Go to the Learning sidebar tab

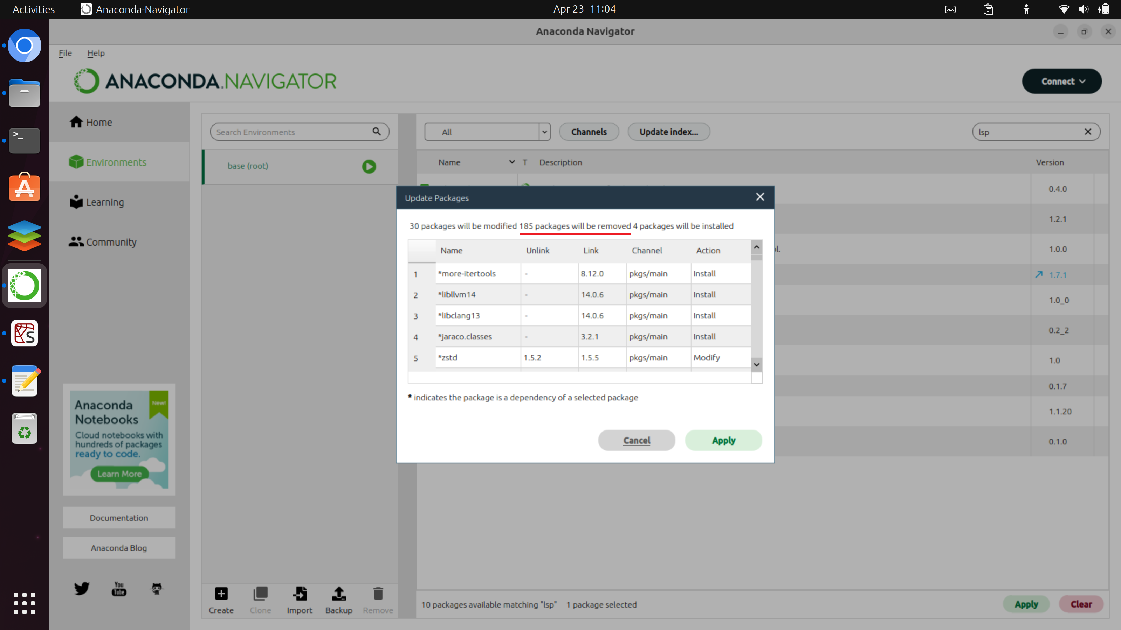tap(104, 202)
